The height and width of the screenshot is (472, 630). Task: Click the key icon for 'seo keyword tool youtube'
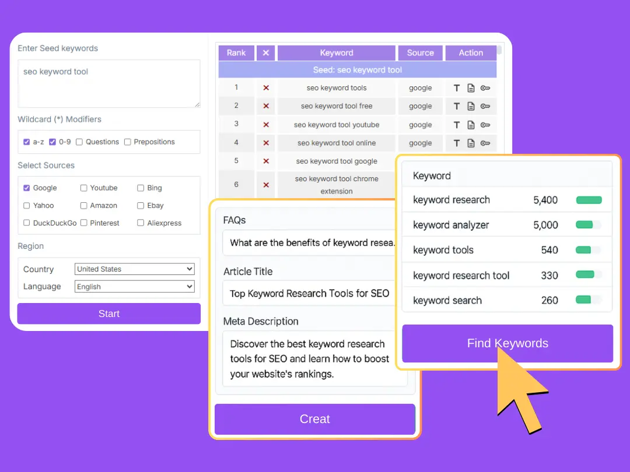click(485, 125)
